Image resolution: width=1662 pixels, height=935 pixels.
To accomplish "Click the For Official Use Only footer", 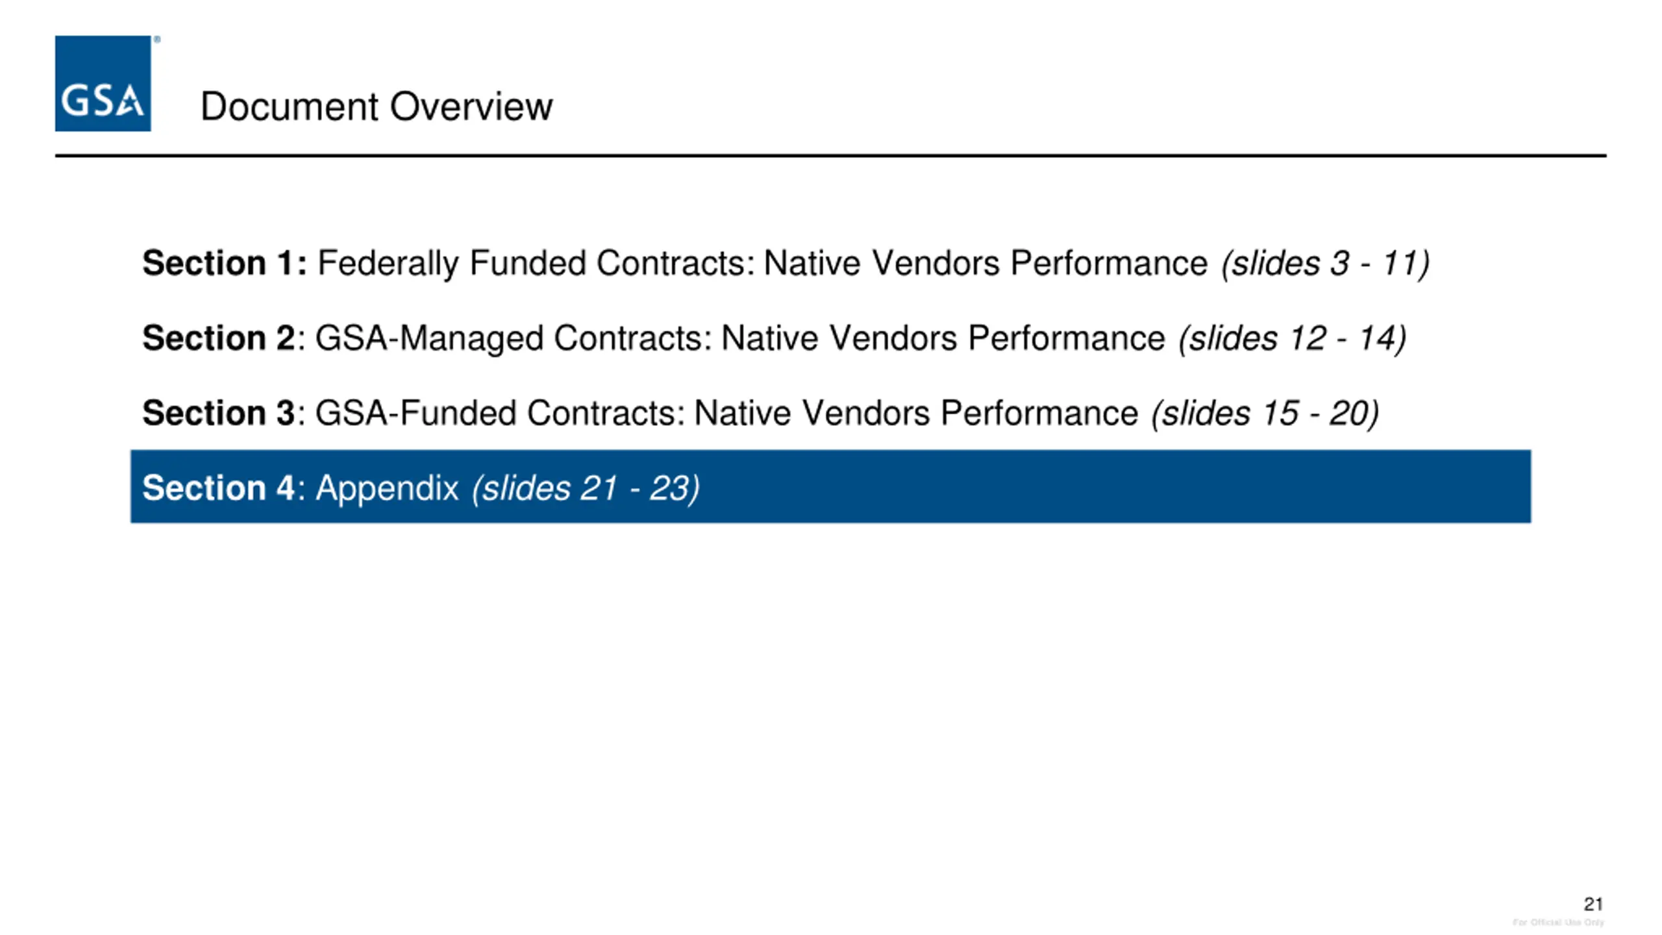I will click(x=1558, y=922).
